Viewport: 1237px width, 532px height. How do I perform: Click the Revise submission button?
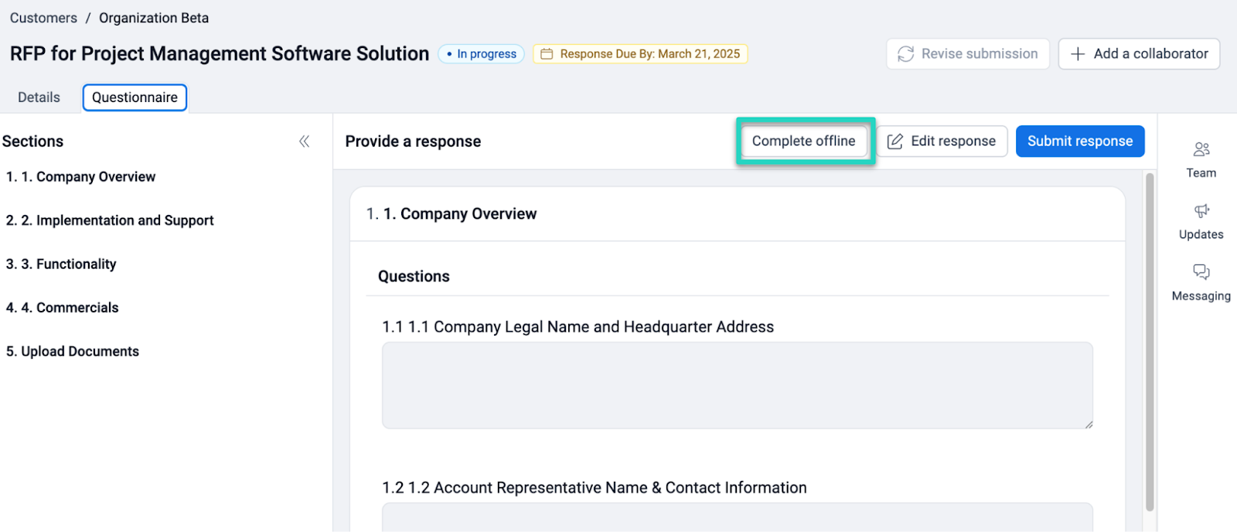967,54
